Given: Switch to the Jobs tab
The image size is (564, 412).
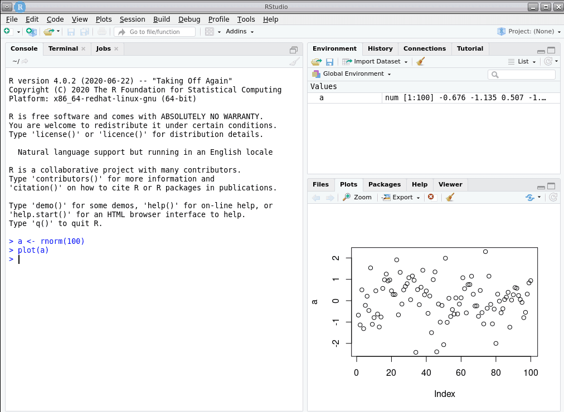Looking at the screenshot, I should point(103,48).
